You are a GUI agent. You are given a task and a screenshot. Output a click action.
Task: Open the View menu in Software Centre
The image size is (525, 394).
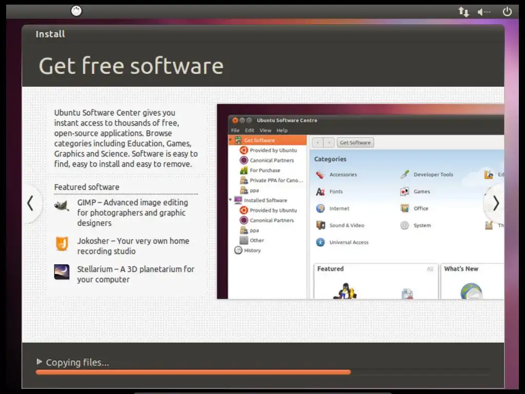click(x=266, y=130)
